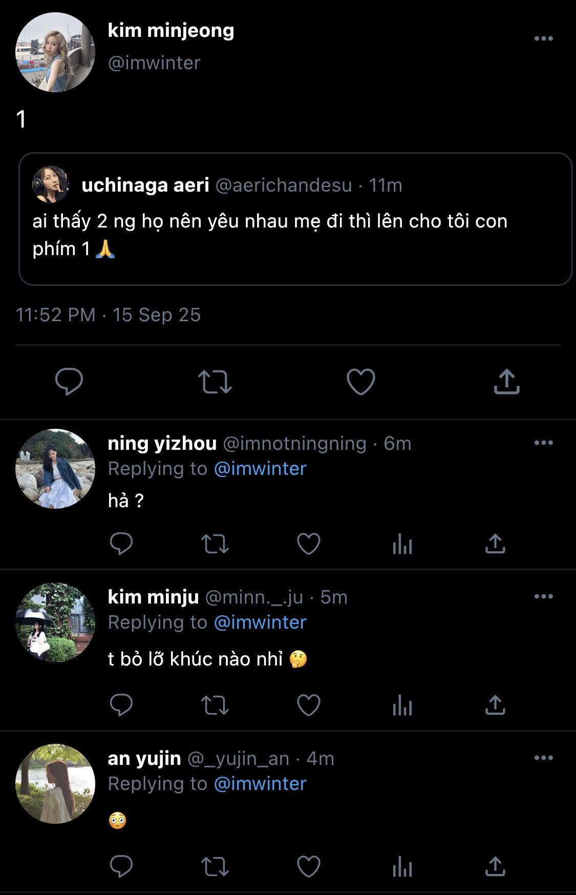
Task: Open an yujin's profile name
Action: [144, 758]
